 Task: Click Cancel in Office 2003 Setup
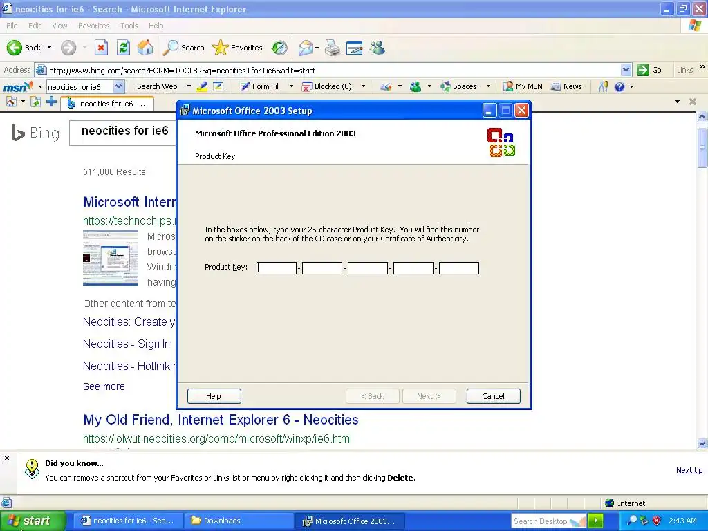point(493,396)
